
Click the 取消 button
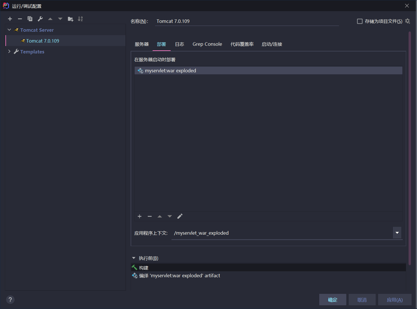(x=362, y=300)
